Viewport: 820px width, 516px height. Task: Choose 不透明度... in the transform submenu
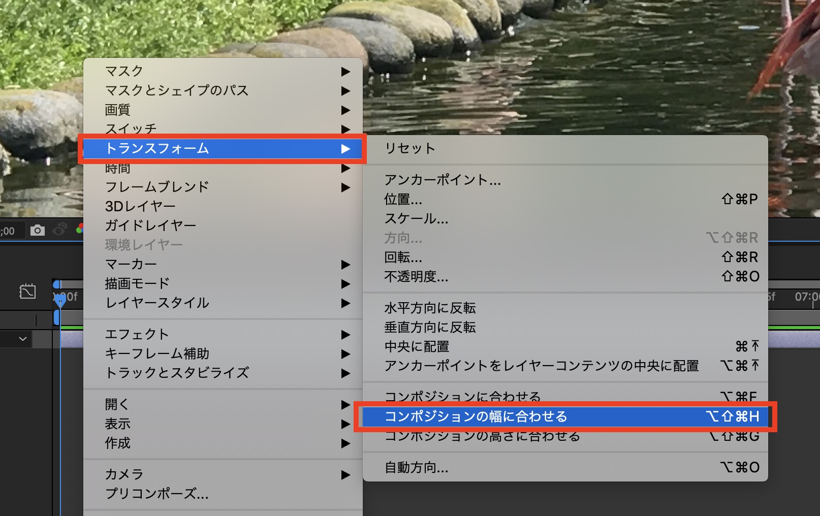565,276
